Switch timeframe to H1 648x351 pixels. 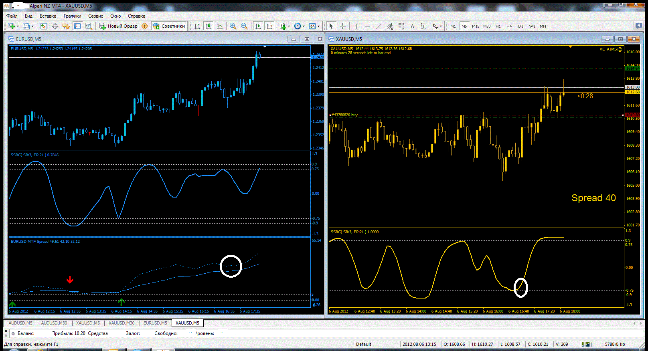tap(498, 26)
